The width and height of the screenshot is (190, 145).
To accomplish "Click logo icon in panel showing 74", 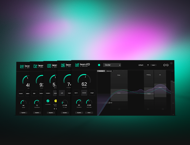I will [63, 65].
